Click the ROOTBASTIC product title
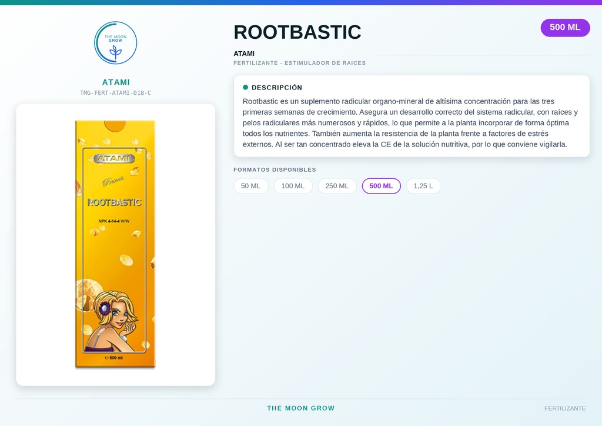This screenshot has width=602, height=426. pyautogui.click(x=297, y=32)
